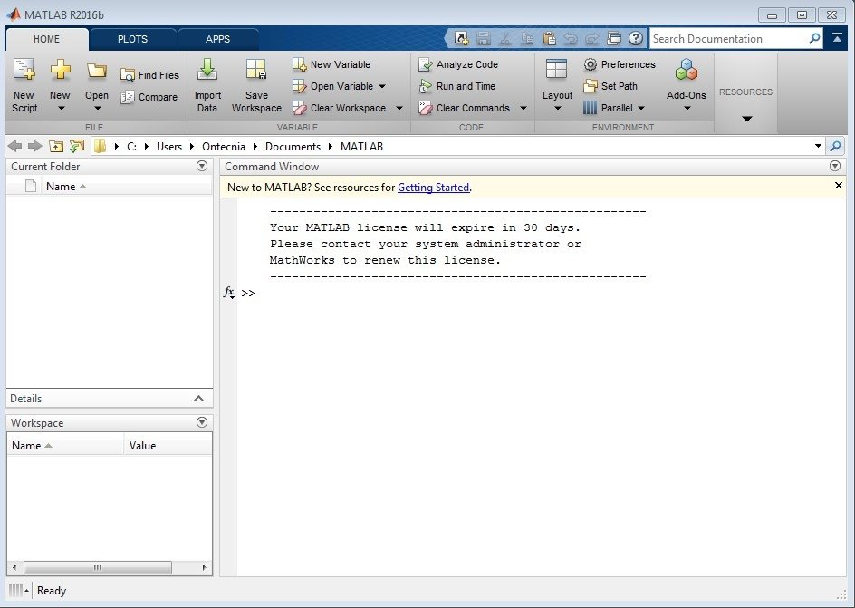855x608 pixels.
Task: Click Workspace scrollbar right arrow
Action: [x=205, y=567]
